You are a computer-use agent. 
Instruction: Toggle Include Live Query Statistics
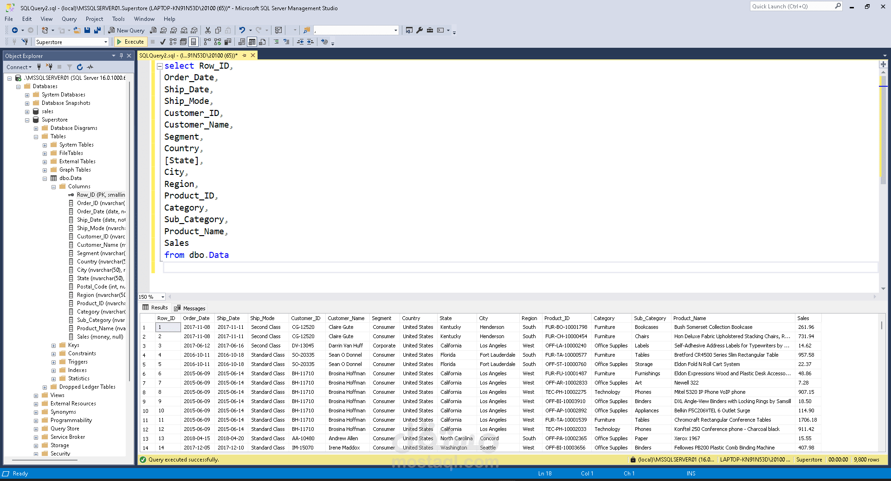[218, 42]
